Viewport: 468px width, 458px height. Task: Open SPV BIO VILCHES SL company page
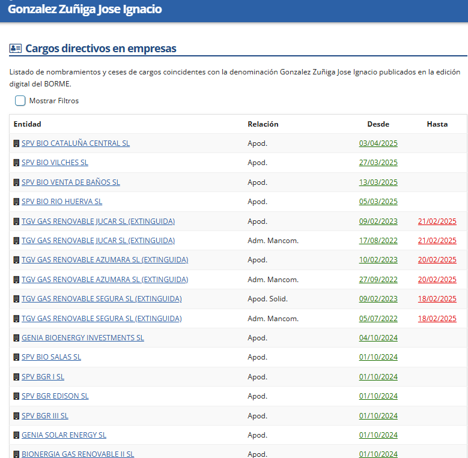(x=55, y=163)
